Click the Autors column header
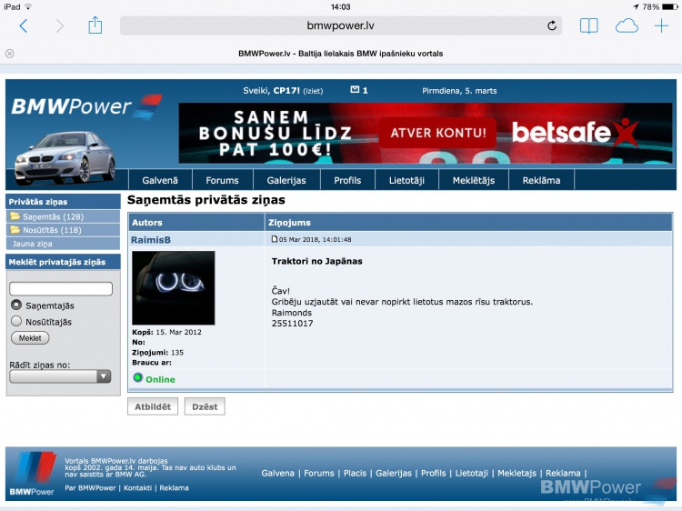Screen dimensions: 682x511 pos(147,222)
